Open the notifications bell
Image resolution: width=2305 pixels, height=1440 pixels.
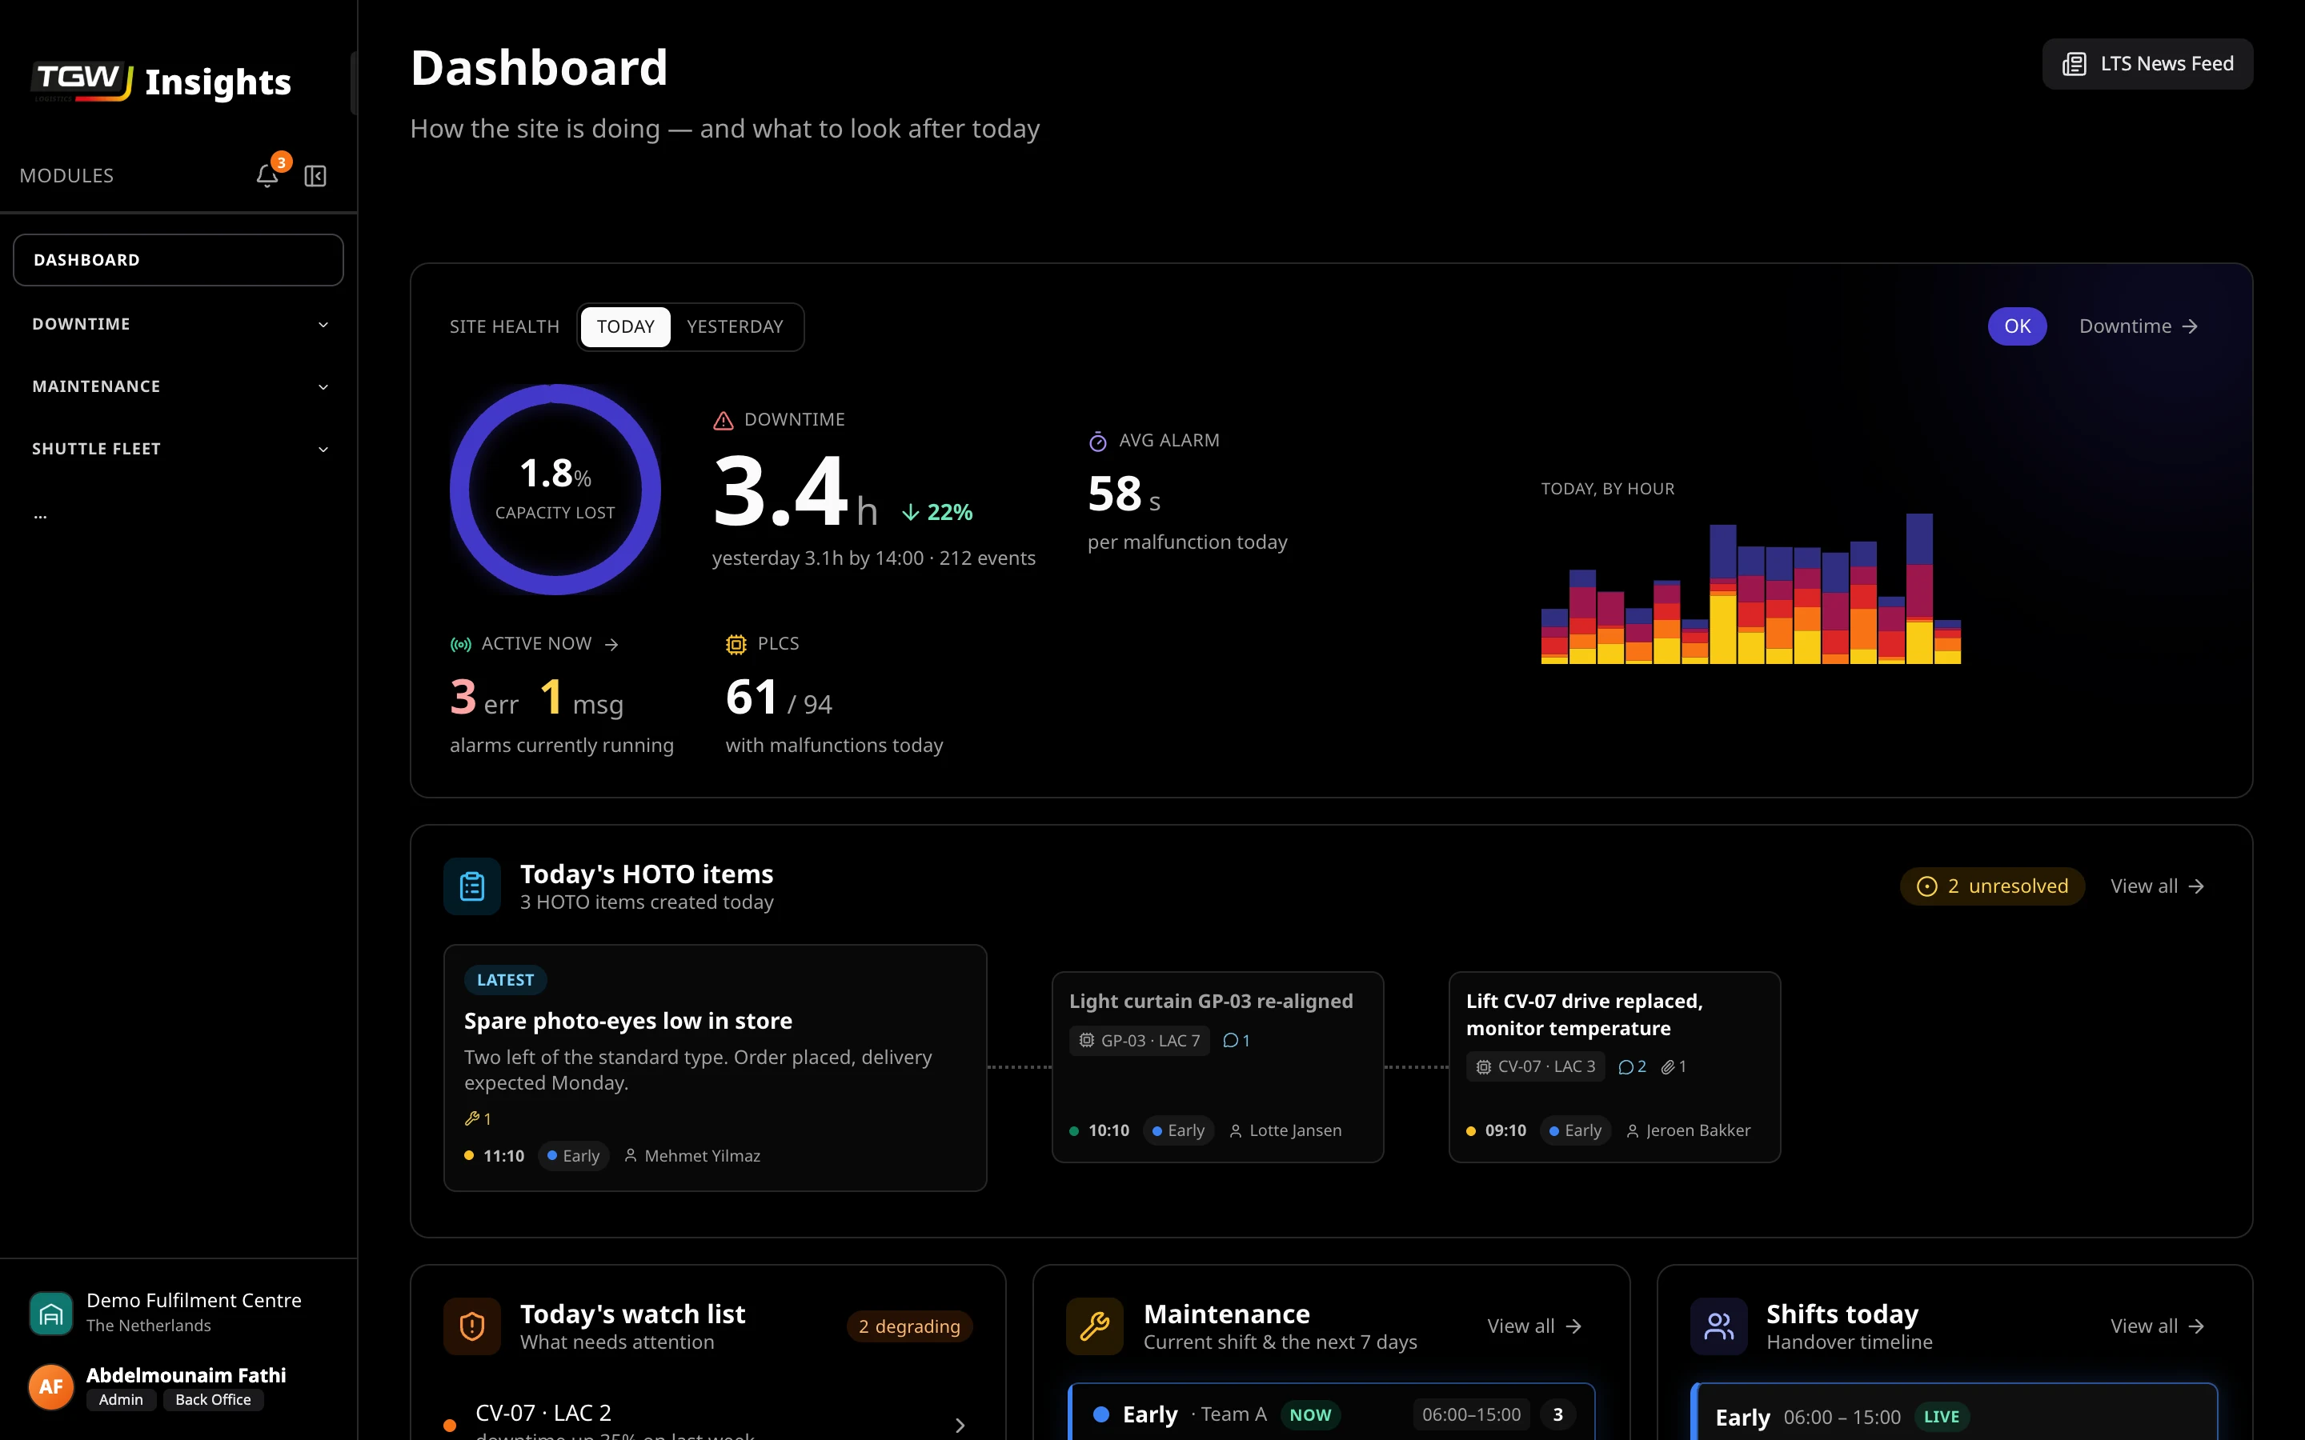[267, 175]
